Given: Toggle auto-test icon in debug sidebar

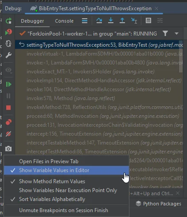Looking at the screenshot, I should click(x=8, y=44).
